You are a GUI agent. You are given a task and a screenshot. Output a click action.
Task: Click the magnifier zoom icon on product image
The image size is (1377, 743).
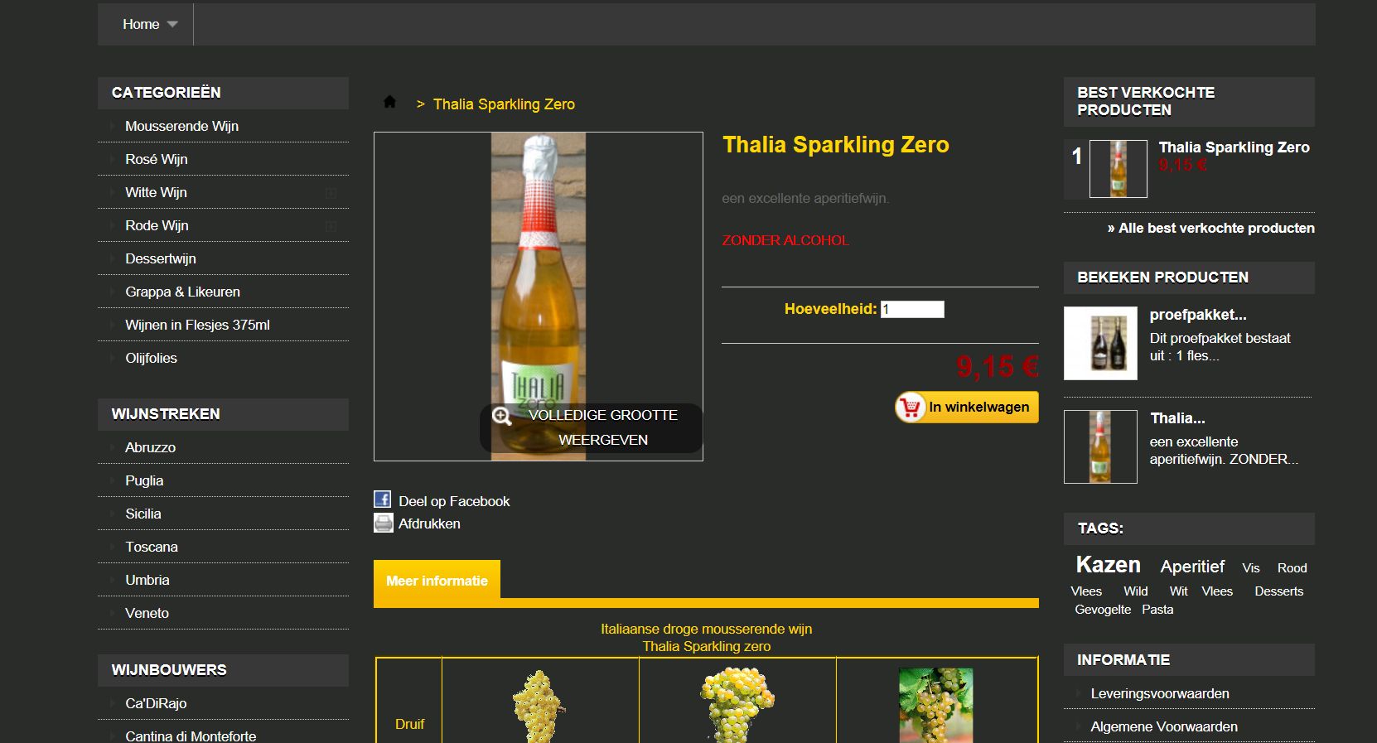(x=501, y=416)
